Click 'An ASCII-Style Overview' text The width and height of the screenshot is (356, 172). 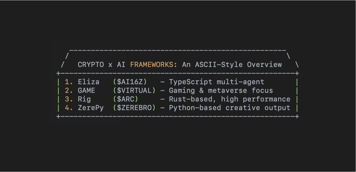tap(232, 65)
